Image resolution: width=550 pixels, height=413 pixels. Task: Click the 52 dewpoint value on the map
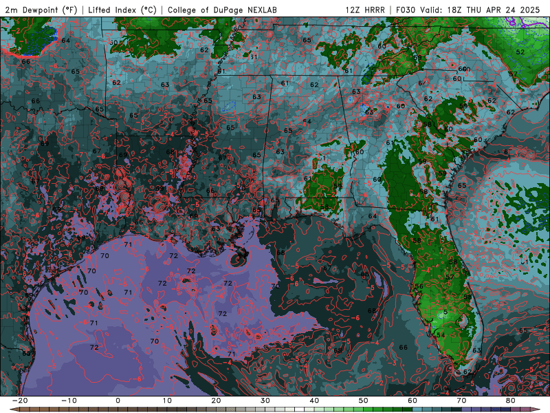pyautogui.click(x=520, y=52)
